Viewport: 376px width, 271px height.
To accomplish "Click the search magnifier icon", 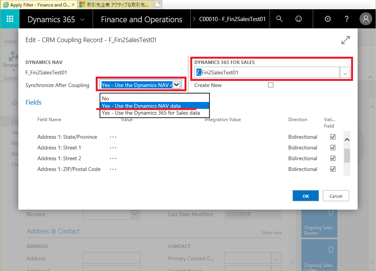I will 280,19.
